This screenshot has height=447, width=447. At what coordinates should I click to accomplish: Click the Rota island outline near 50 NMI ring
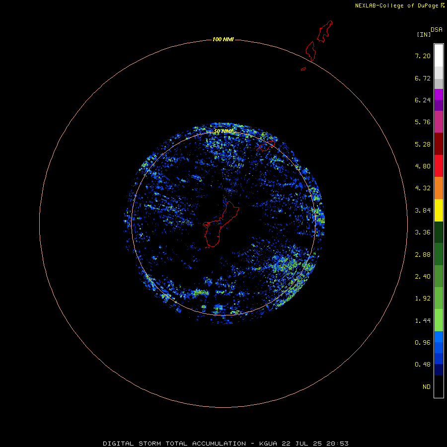point(266,146)
